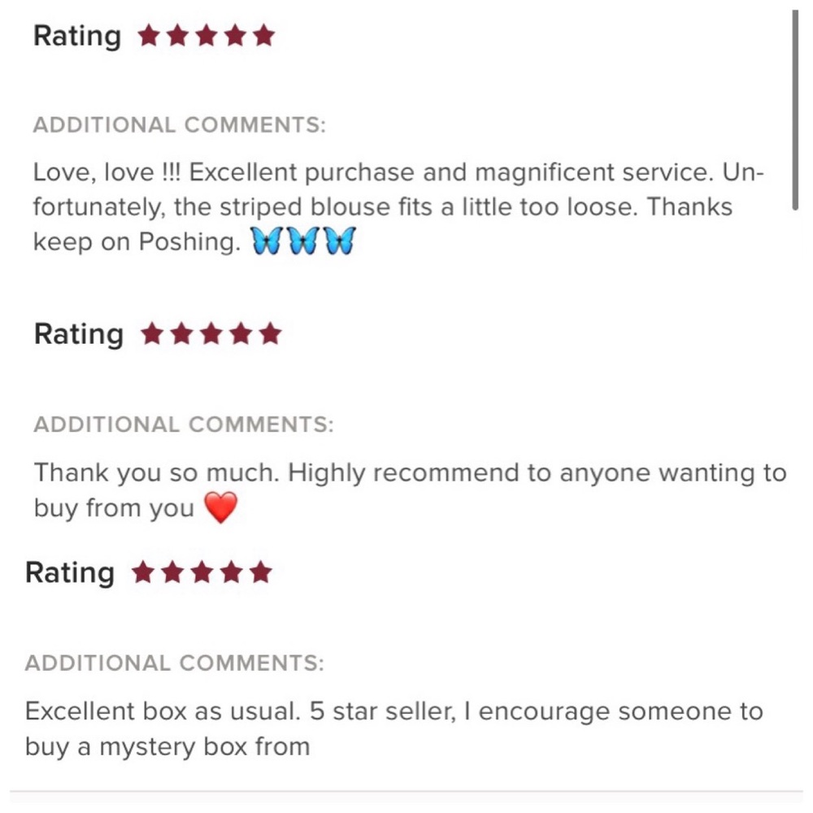Screen dimensions: 813x813
Task: Click "ADDITIONAL COMMENTS:" heading above "Excellent box" text
Action: [x=174, y=663]
